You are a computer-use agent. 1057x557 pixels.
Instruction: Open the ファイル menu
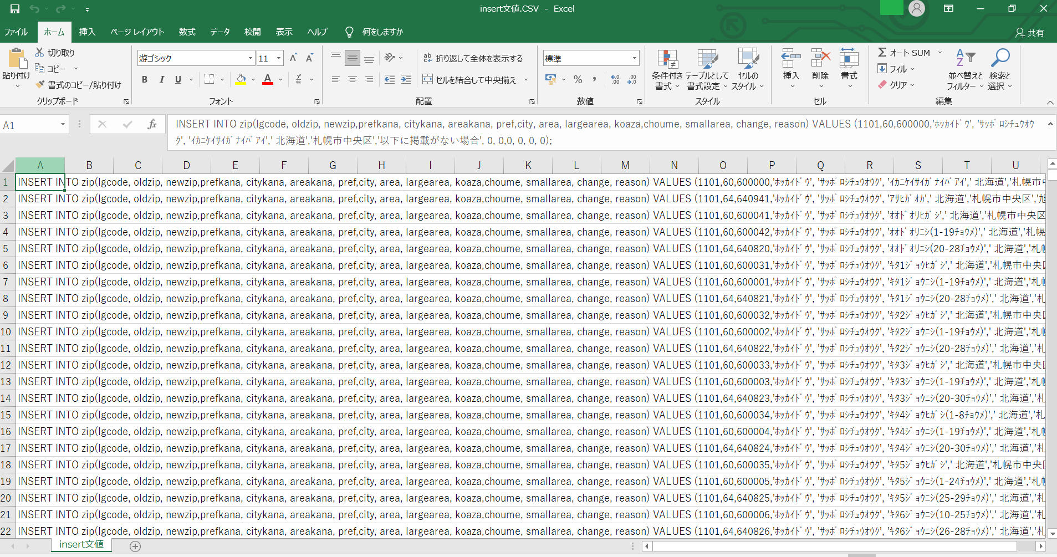[15, 32]
